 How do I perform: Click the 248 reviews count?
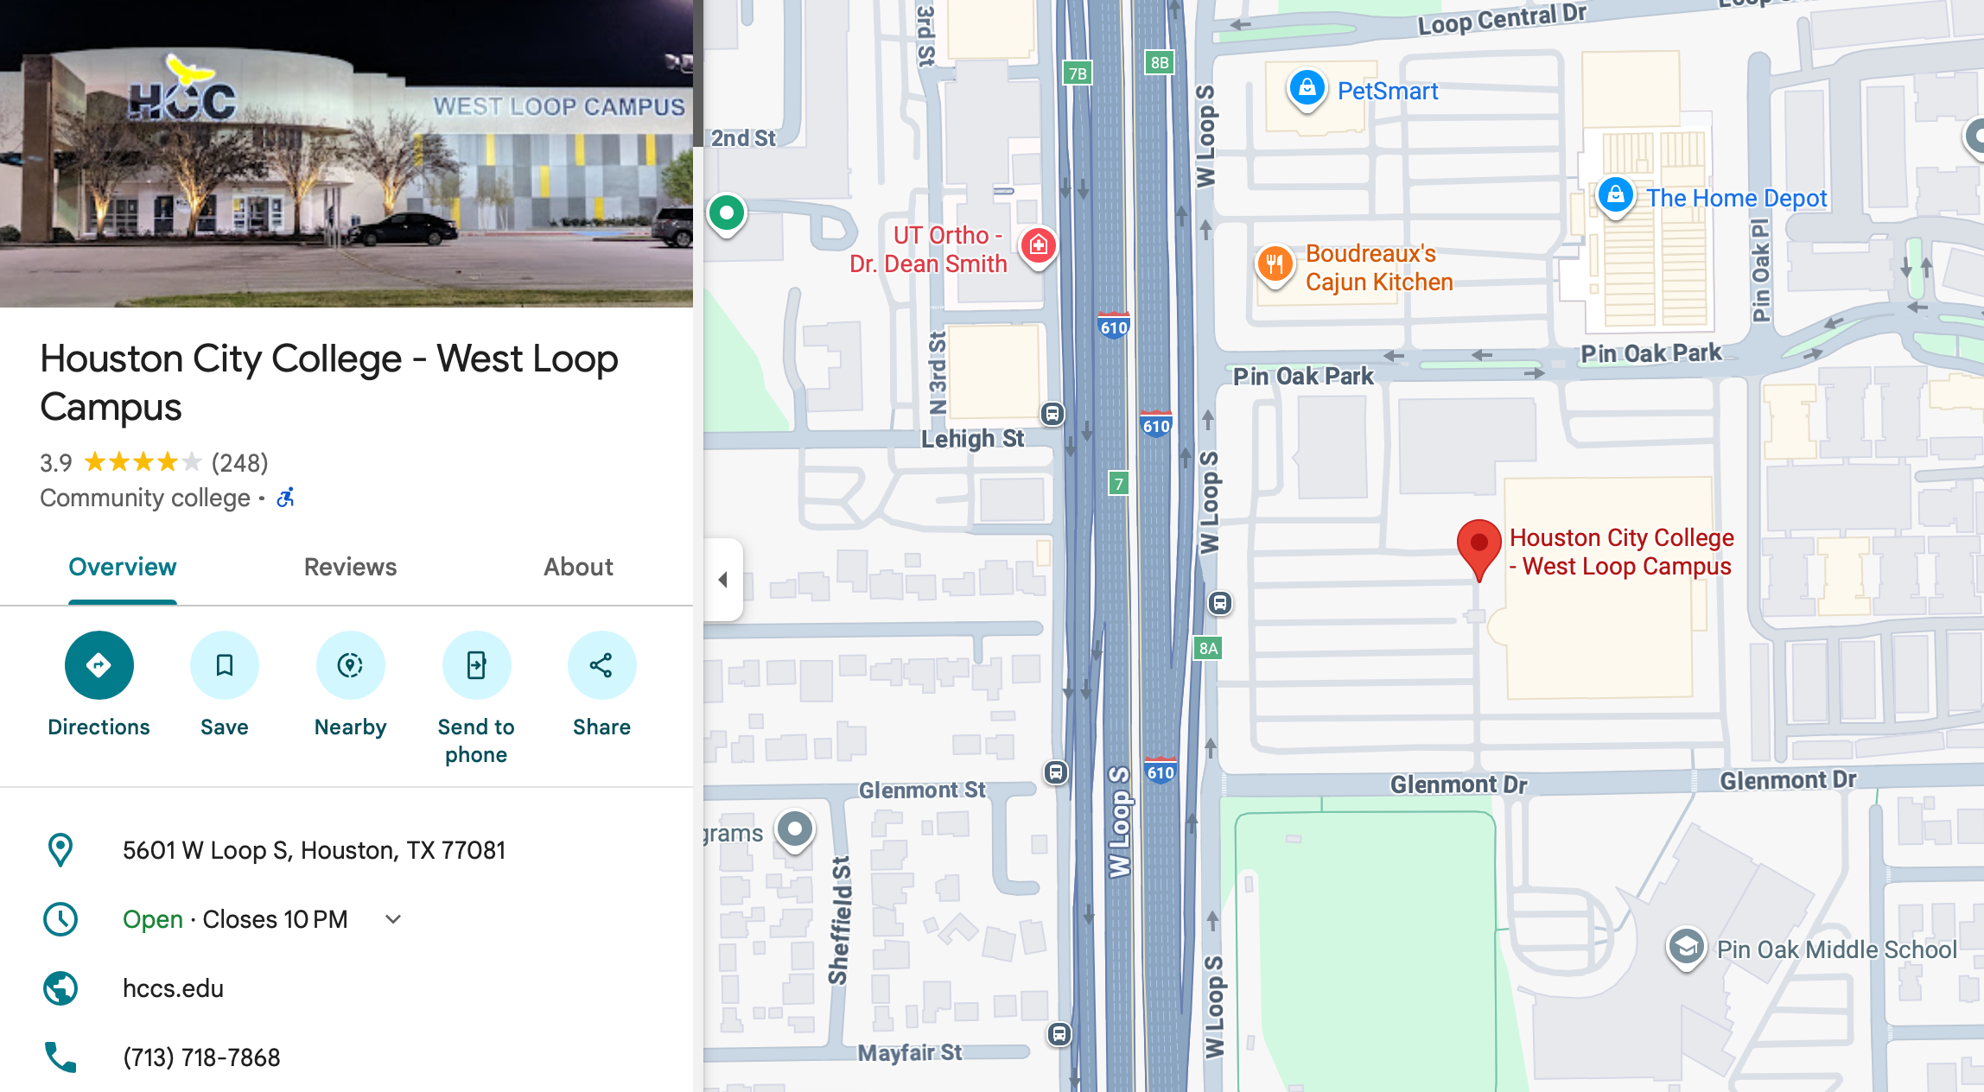pyautogui.click(x=240, y=463)
